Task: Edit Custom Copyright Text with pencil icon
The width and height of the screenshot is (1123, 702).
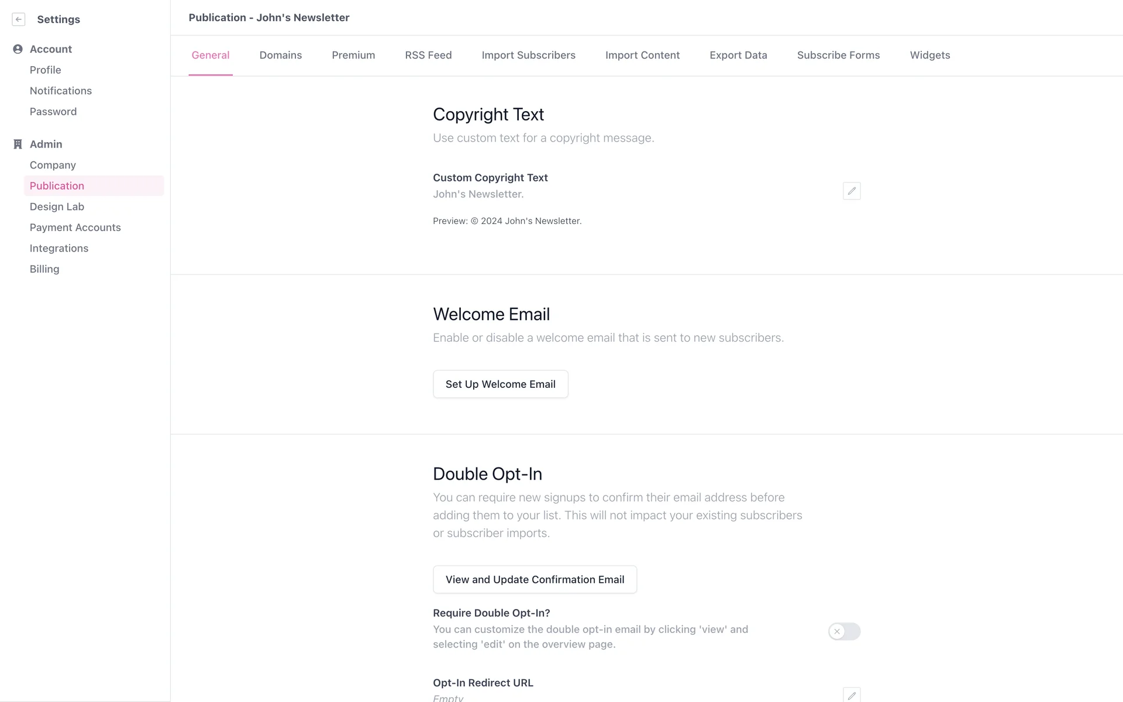Action: [852, 191]
